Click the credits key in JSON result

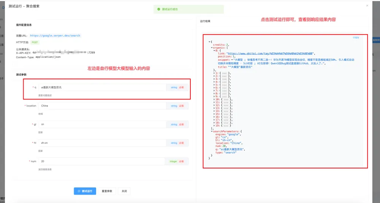pyautogui.click(x=219, y=45)
